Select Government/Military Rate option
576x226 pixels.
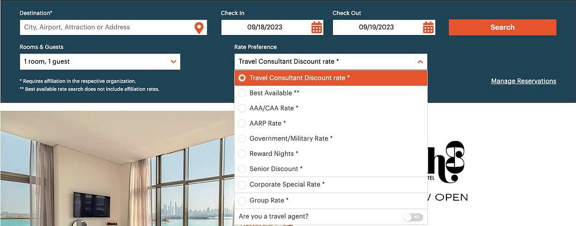(x=331, y=139)
